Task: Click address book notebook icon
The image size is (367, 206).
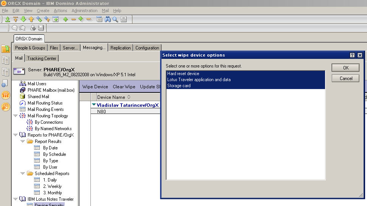Action: pyautogui.click(x=41, y=28)
